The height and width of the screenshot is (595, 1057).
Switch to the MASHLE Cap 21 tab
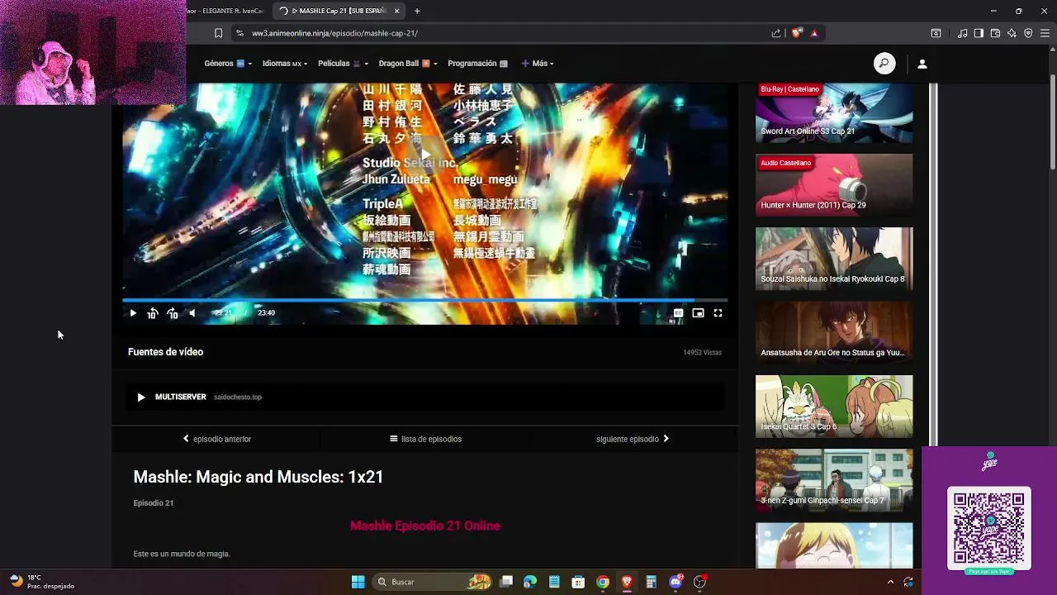339,11
